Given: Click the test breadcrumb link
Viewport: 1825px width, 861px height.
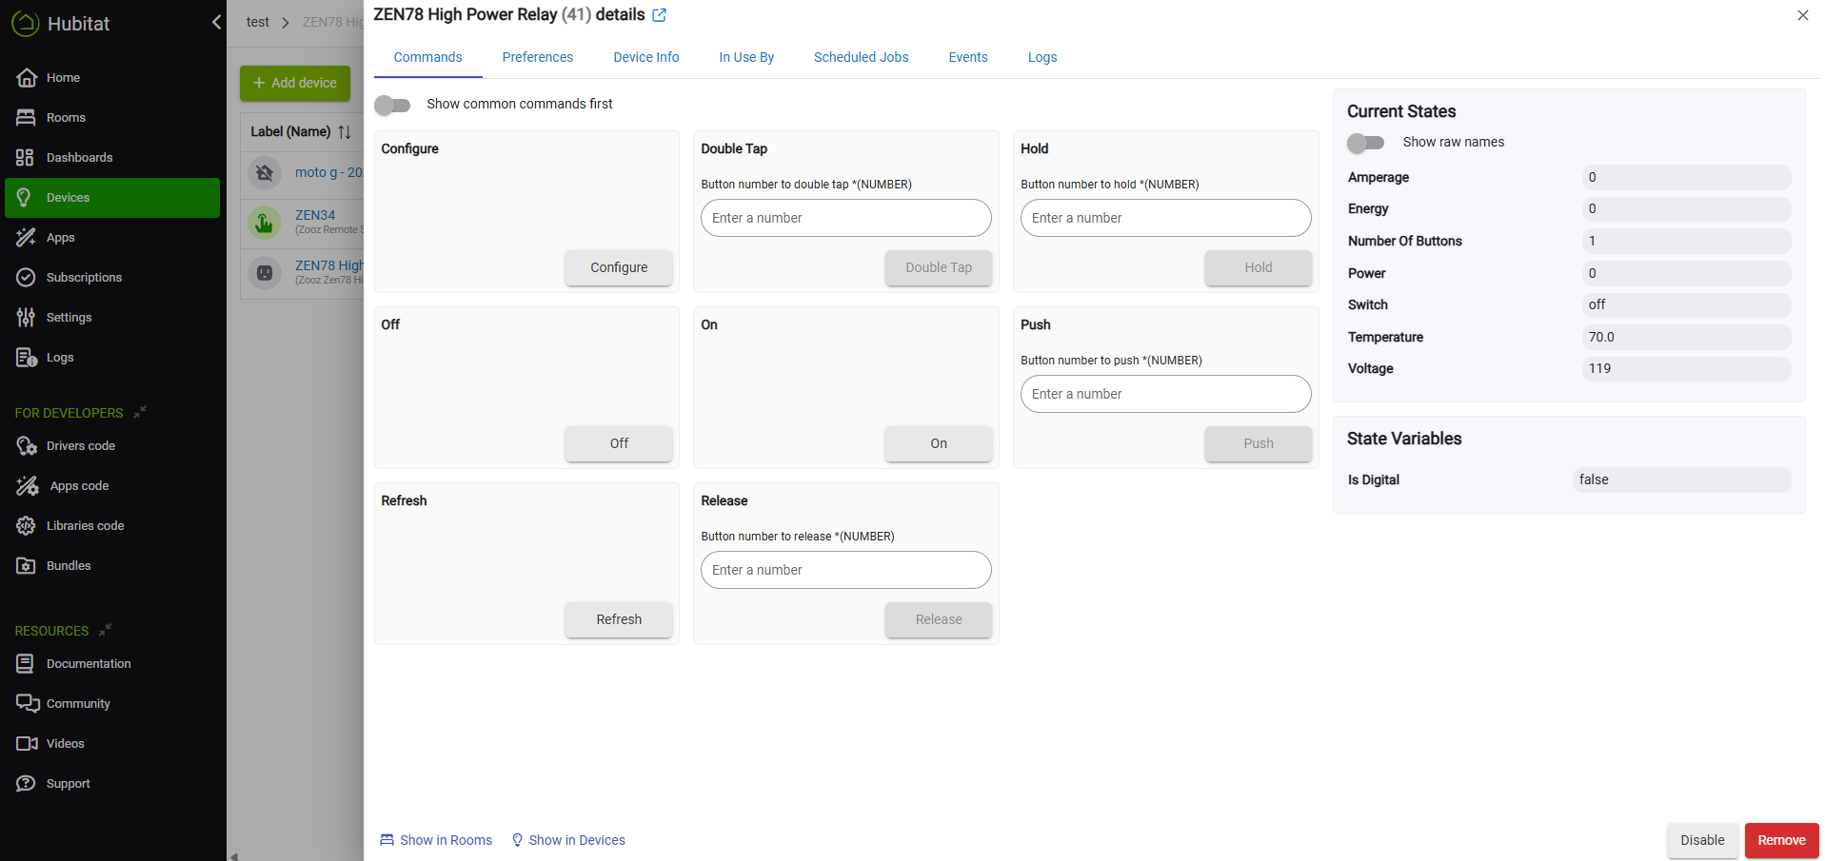Looking at the screenshot, I should click(258, 22).
